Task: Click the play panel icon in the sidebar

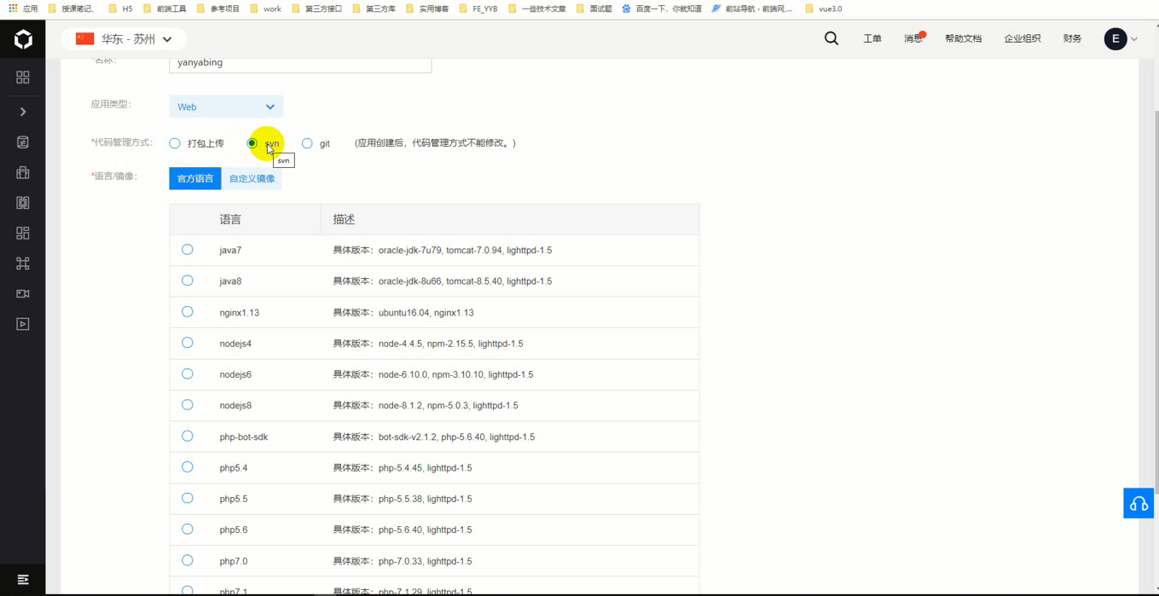Action: click(22, 323)
